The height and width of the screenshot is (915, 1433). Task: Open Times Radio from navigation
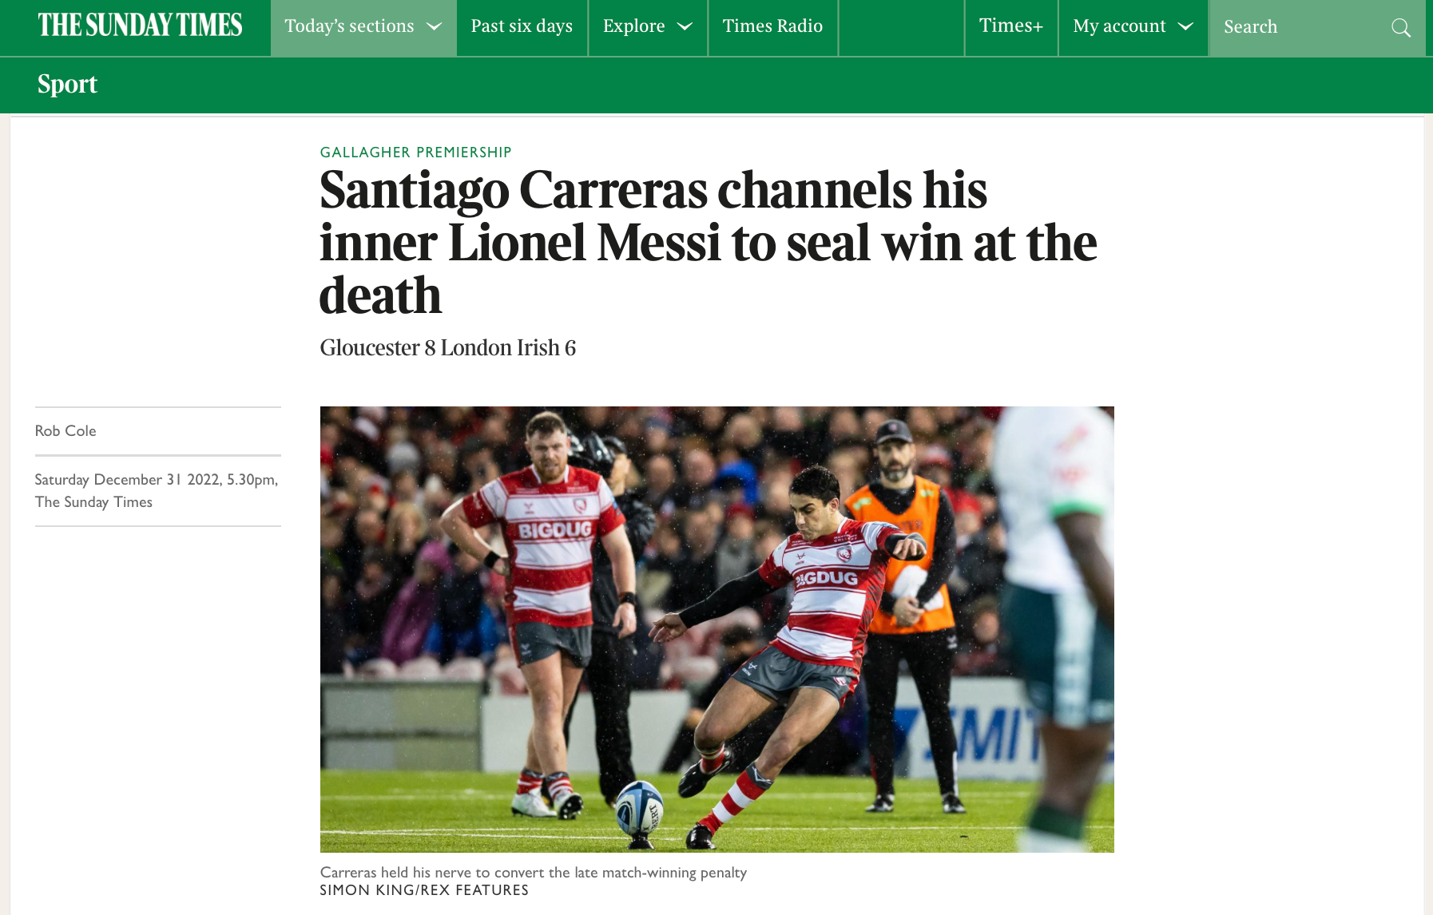[x=772, y=28]
